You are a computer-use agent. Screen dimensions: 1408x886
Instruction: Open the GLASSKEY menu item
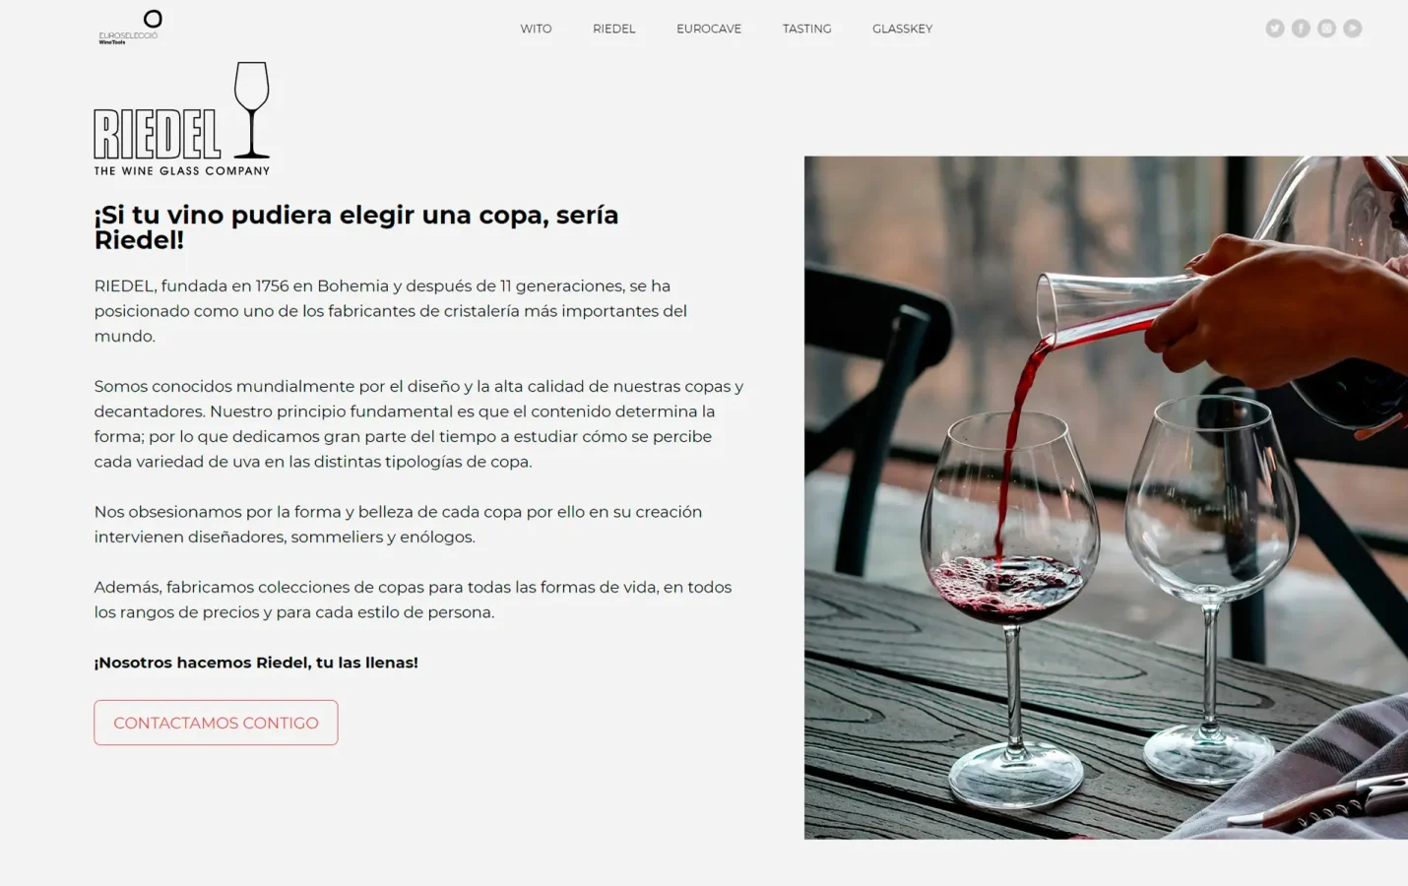(x=902, y=29)
